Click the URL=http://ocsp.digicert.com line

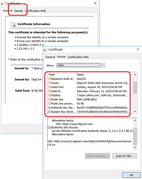coord(74,124)
